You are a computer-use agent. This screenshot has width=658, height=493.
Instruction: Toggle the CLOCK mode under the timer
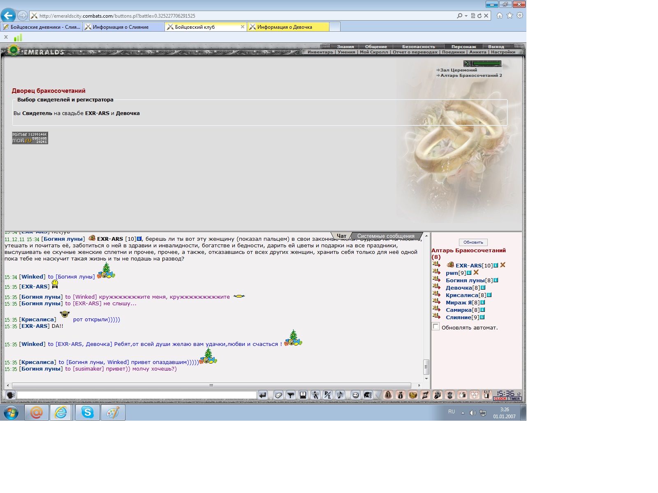(500, 399)
